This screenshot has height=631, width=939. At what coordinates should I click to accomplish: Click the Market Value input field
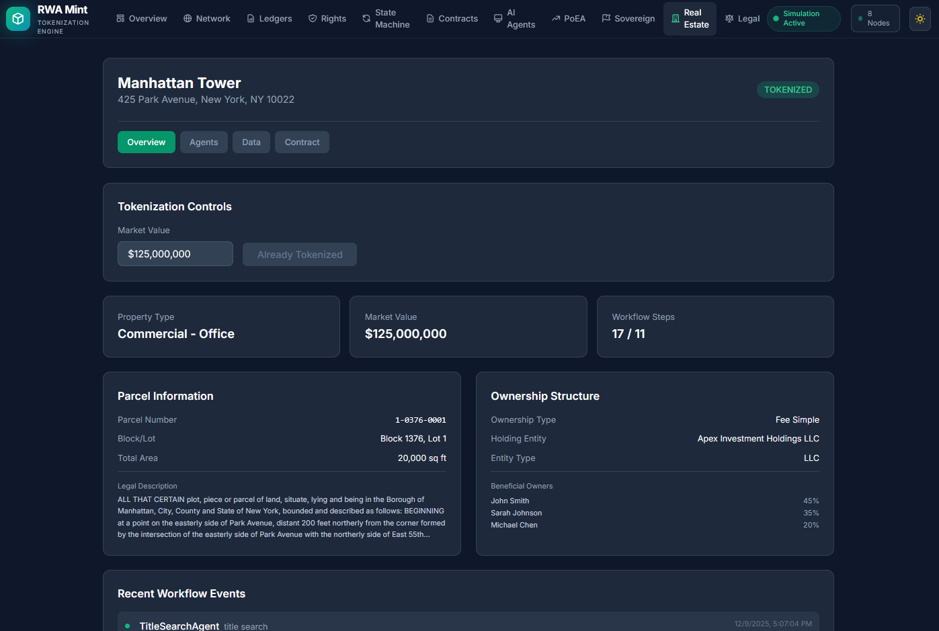click(x=175, y=254)
